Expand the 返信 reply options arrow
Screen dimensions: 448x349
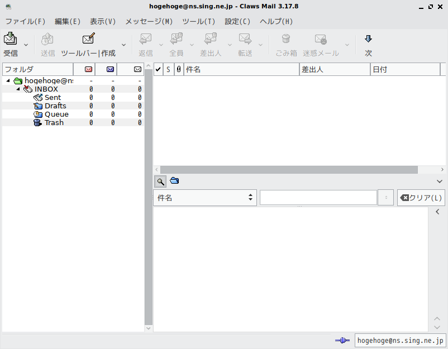pyautogui.click(x=161, y=45)
